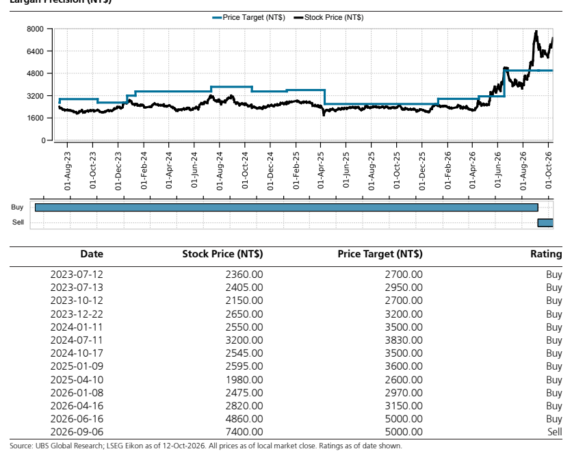
Task: Select the date cell 2023-07-12
Action: [77, 274]
